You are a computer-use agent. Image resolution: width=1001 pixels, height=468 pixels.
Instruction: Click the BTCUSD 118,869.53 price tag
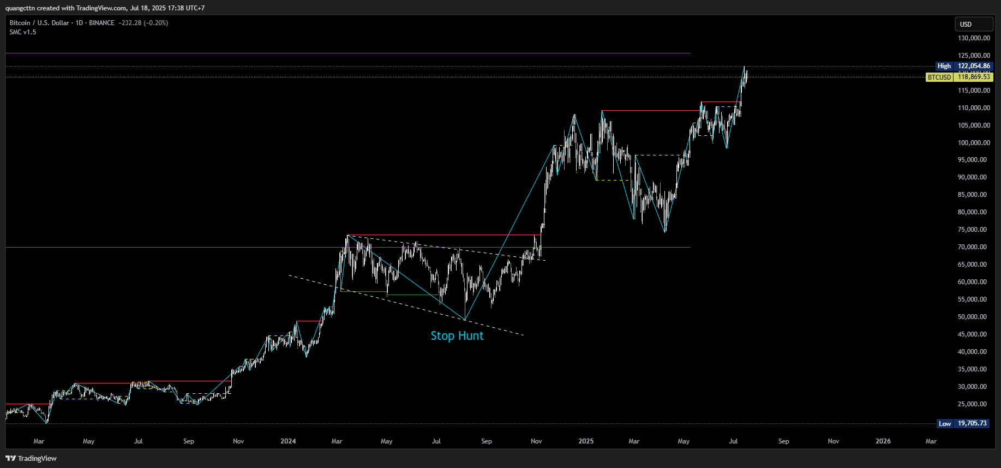click(960, 77)
